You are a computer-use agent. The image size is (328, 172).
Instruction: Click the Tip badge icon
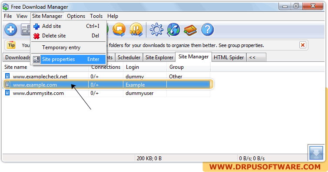click(11, 45)
